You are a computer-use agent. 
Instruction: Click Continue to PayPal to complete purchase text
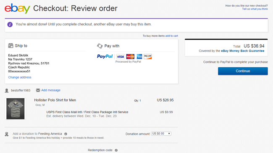(x=235, y=62)
